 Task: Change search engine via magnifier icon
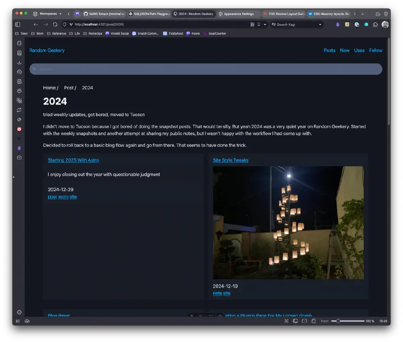point(273,24)
